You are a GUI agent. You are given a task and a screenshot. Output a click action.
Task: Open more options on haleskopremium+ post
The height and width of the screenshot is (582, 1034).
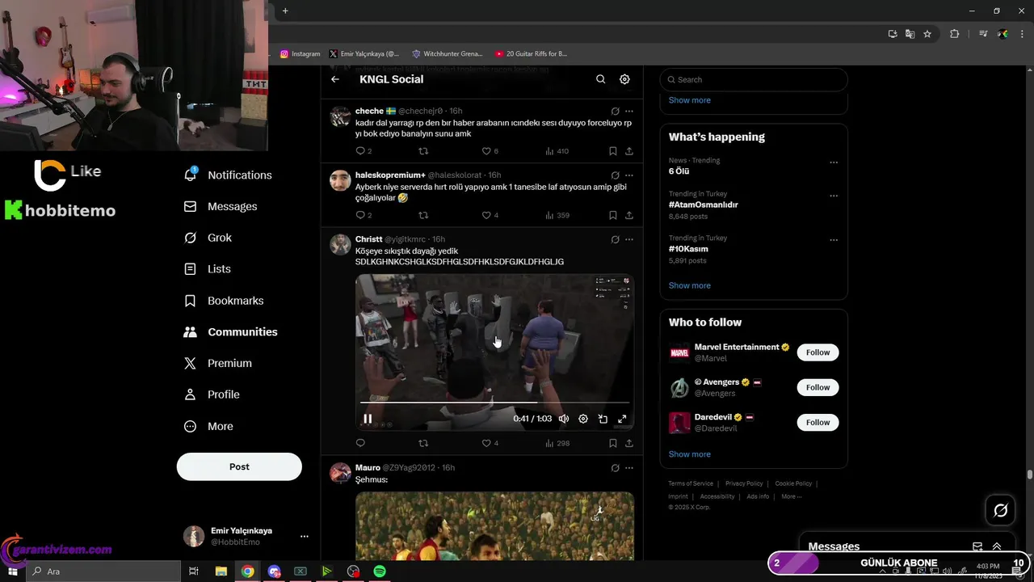coord(629,175)
